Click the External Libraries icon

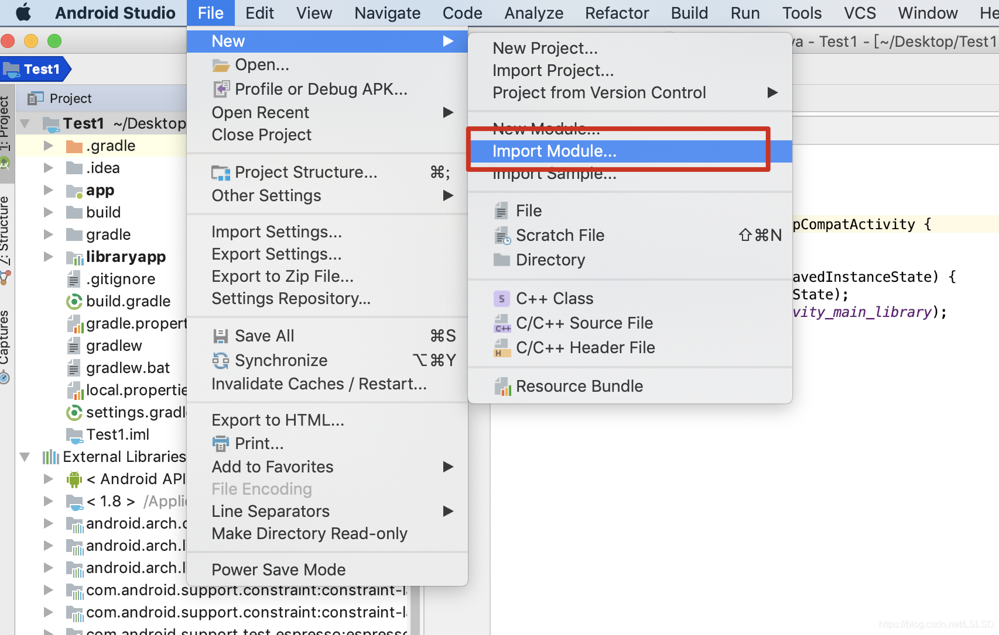(51, 457)
